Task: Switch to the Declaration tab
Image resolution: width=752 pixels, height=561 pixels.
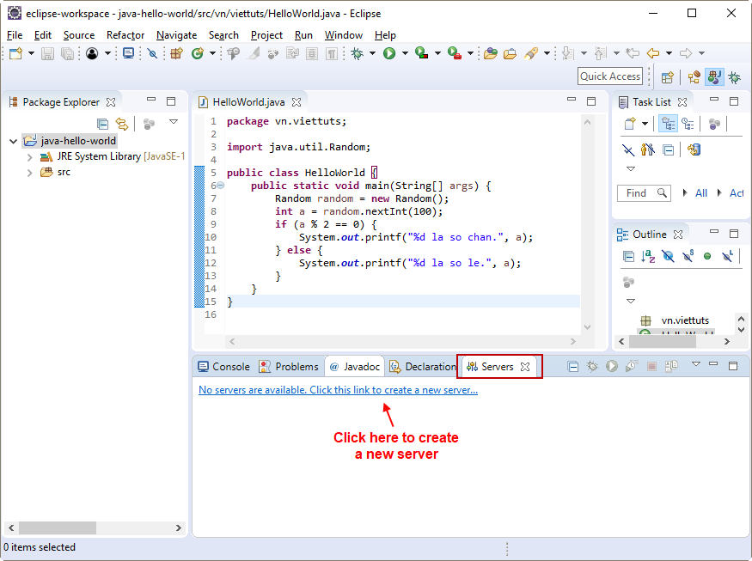Action: [x=423, y=367]
